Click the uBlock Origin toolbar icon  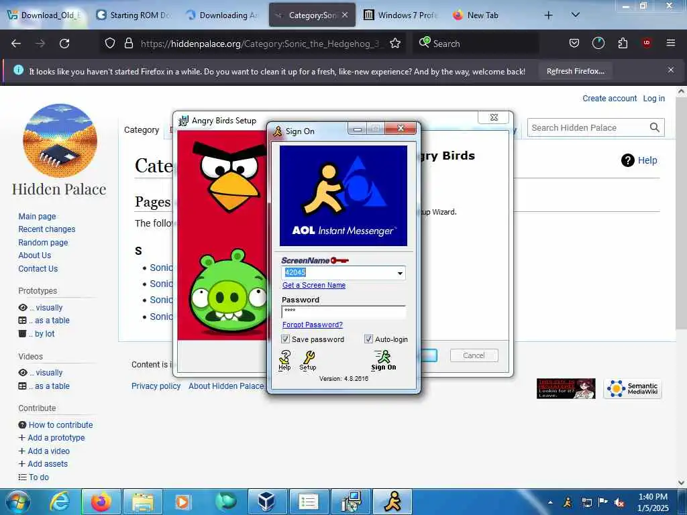click(x=647, y=44)
